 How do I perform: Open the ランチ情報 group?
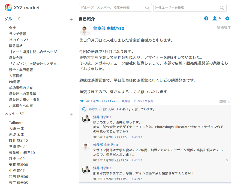click(x=18, y=34)
